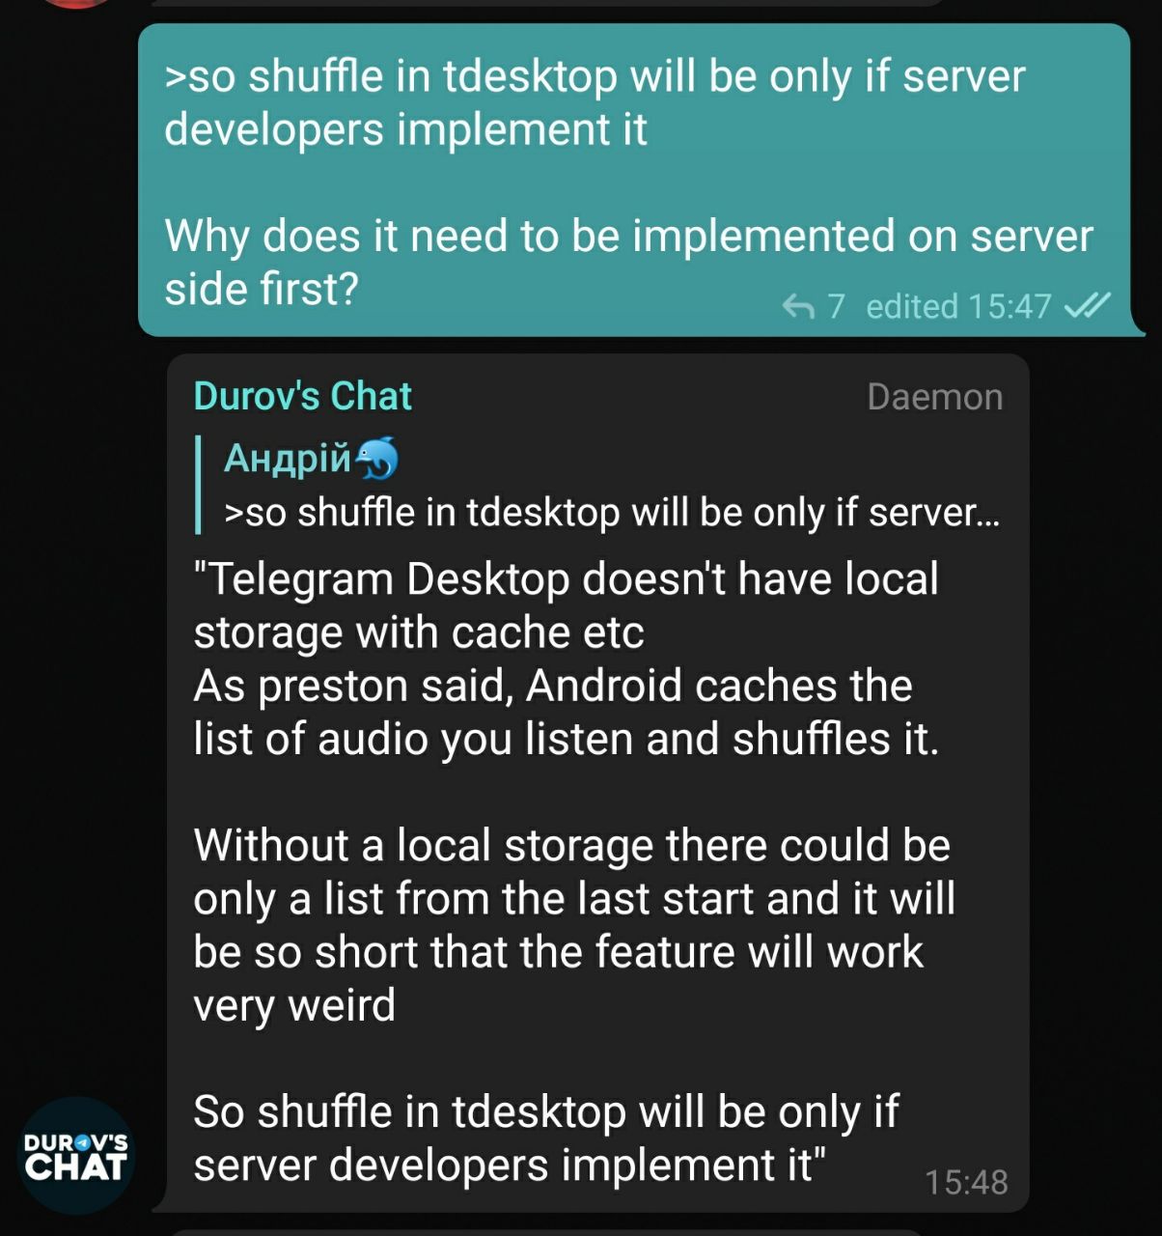The image size is (1162, 1236).
Task: Tap the 'edited 15:47' timestamp
Action: pyautogui.click(x=958, y=306)
